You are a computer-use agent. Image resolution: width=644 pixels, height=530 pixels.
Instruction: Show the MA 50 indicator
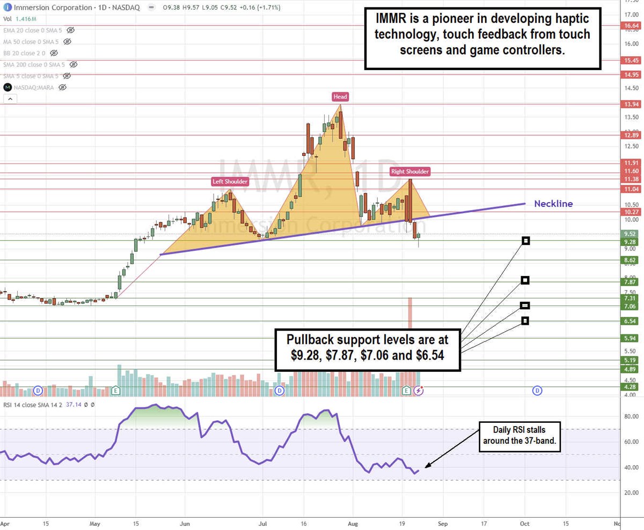[x=67, y=42]
